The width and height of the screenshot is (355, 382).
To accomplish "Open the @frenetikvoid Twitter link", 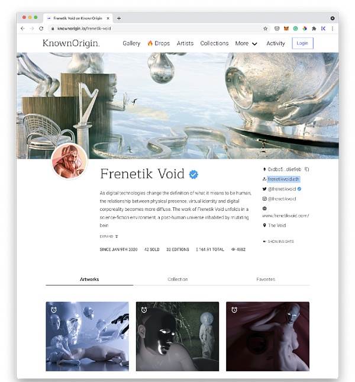I will tap(282, 189).
